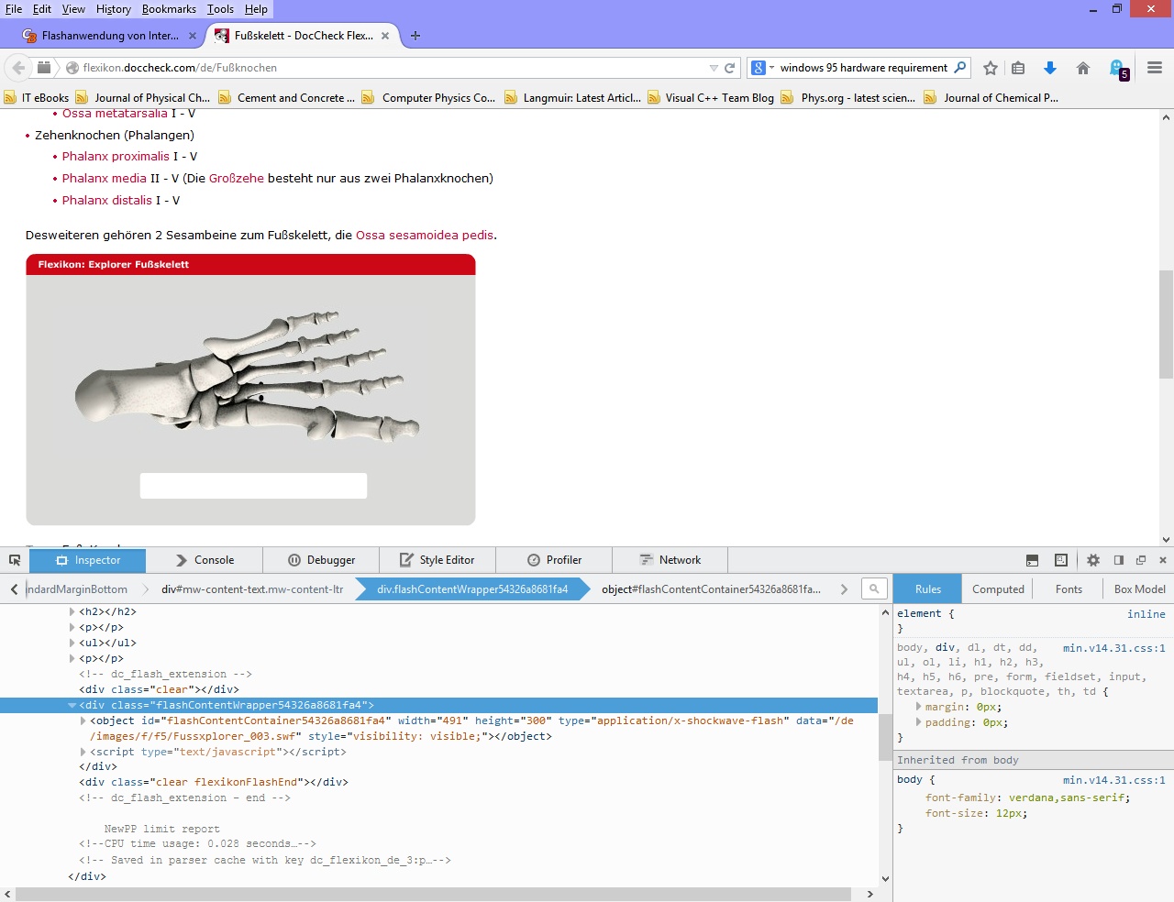Close the Fußskelett - DocCheck Flex tab
Viewport: 1174px width, 902px height.
click(385, 36)
